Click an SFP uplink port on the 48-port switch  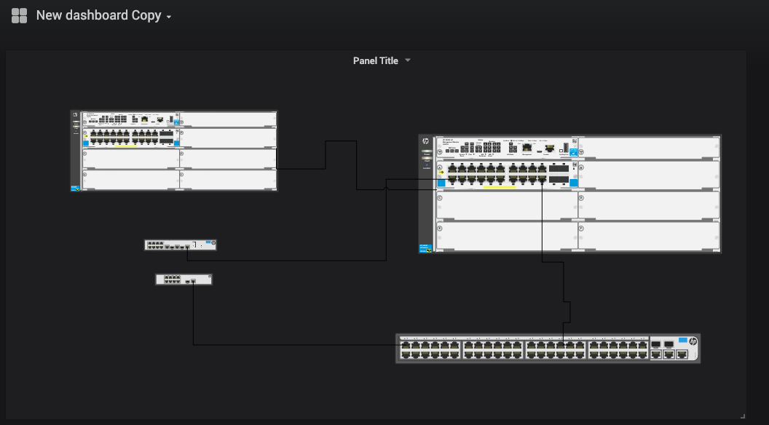click(x=655, y=344)
